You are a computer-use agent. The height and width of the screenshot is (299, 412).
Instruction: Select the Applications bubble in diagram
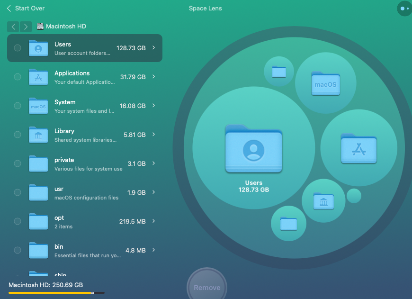358,148
